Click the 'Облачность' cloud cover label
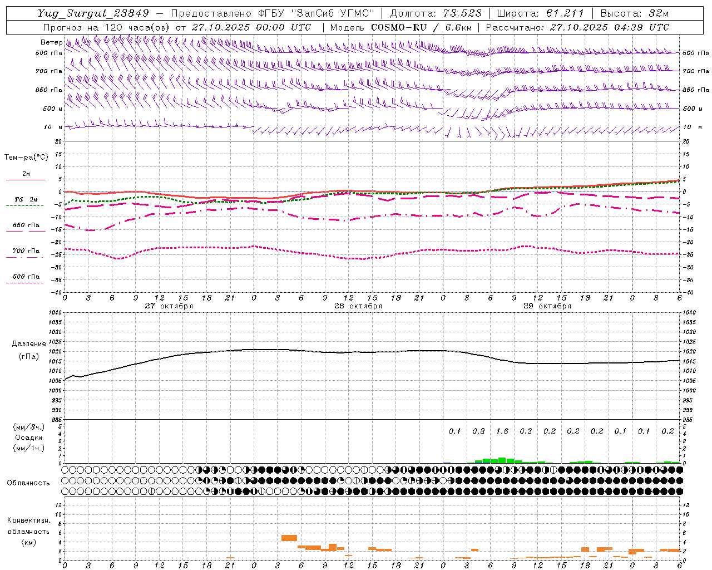This screenshot has width=712, height=570. coord(28,483)
